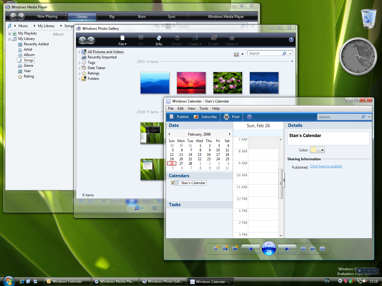The width and height of the screenshot is (382, 286).
Task: Expand Date Taken node in Photo Gallery
Action: coord(79,68)
